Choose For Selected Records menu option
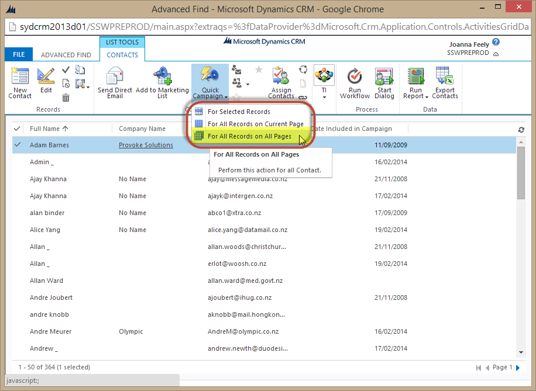This screenshot has height=391, width=536. click(x=239, y=112)
